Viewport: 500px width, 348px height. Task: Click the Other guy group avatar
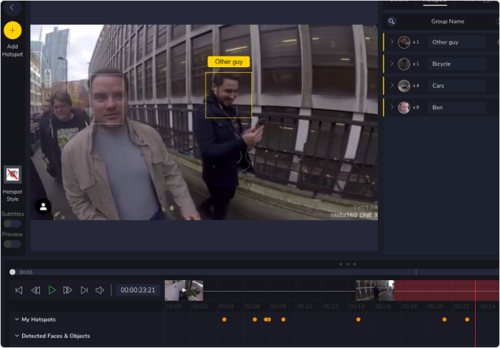click(404, 42)
